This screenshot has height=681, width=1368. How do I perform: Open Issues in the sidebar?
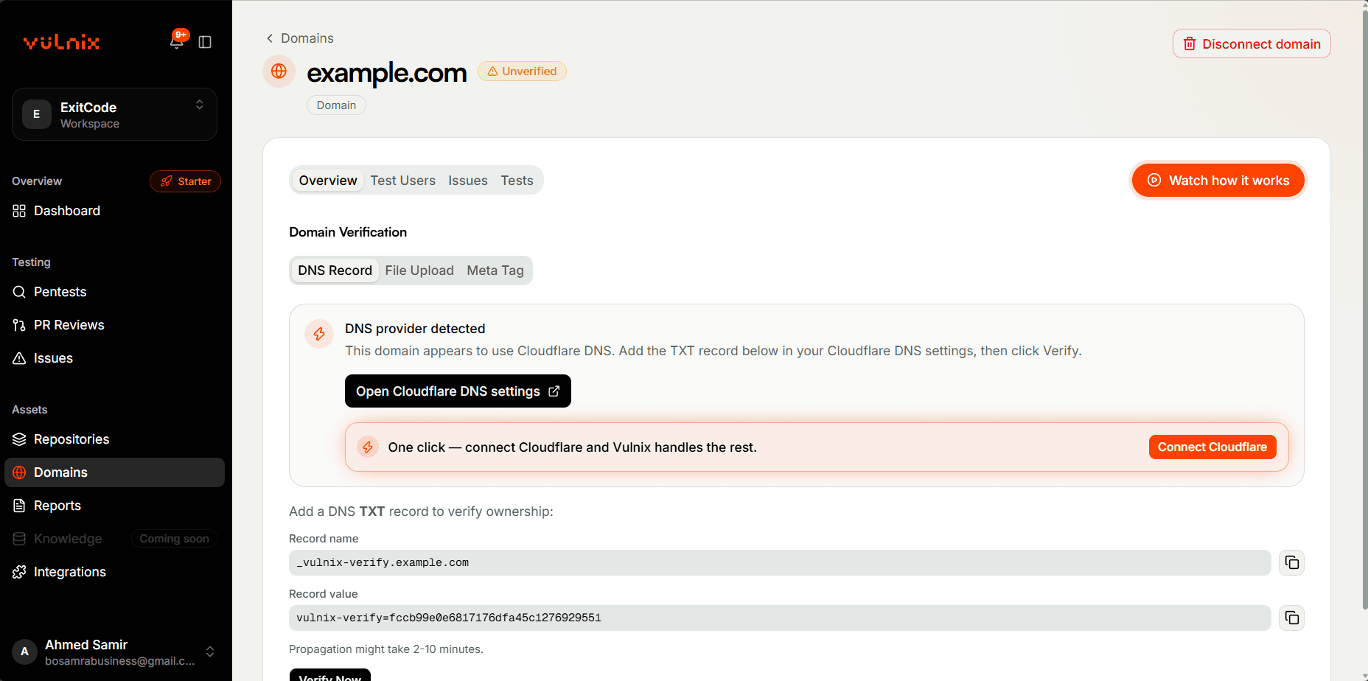pos(114,358)
